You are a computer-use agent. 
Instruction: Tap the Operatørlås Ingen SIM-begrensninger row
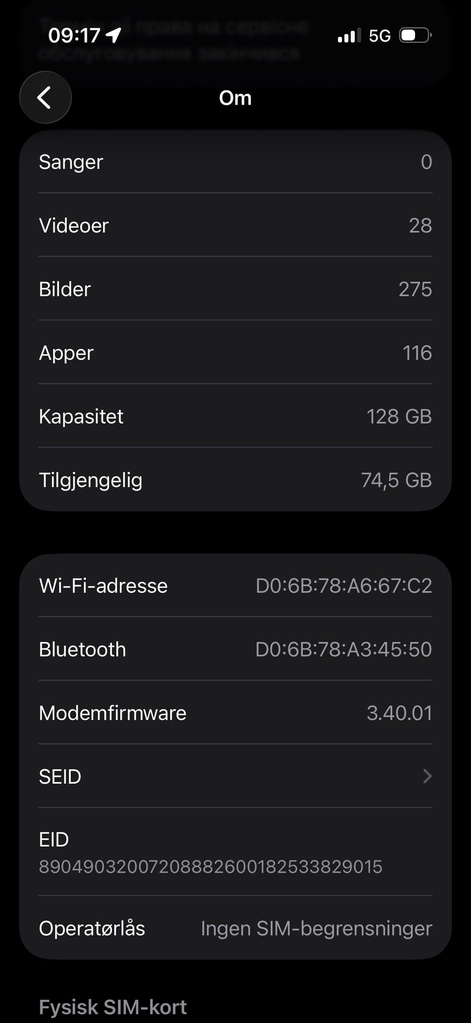pos(235,929)
